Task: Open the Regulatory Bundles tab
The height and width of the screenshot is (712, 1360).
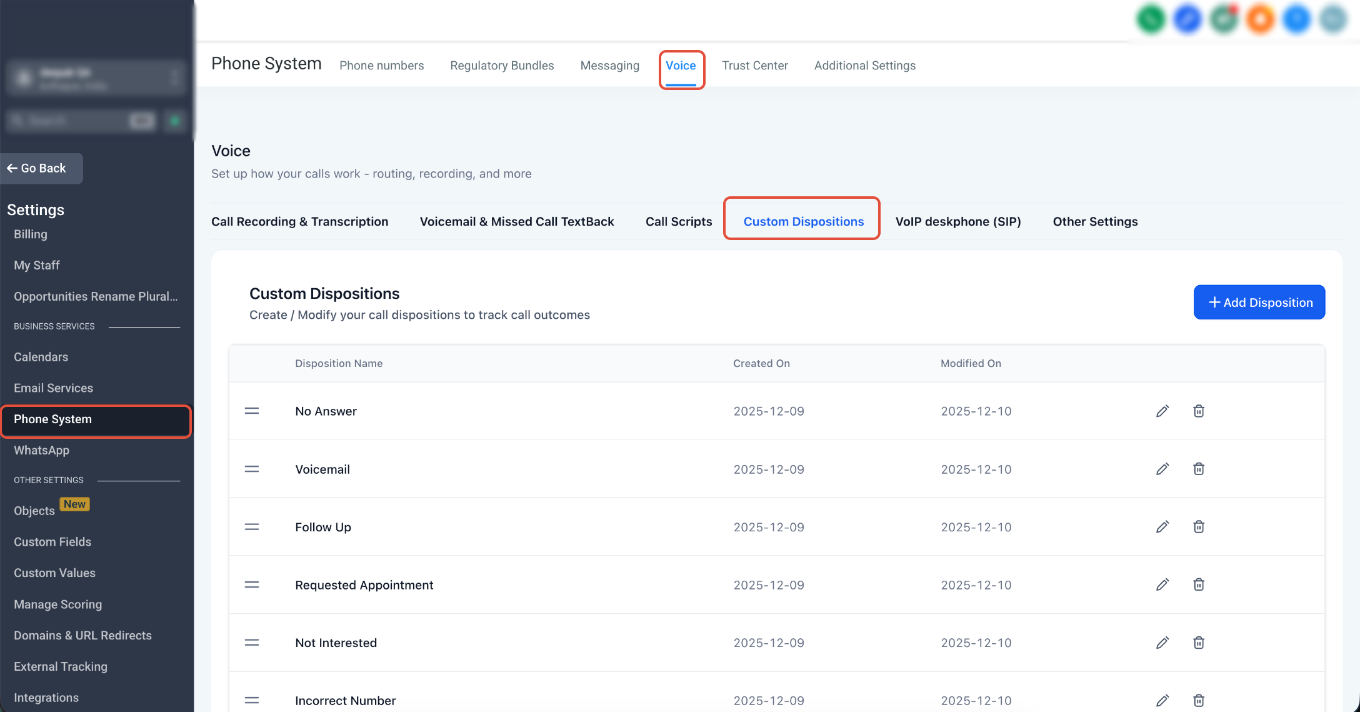Action: tap(502, 66)
